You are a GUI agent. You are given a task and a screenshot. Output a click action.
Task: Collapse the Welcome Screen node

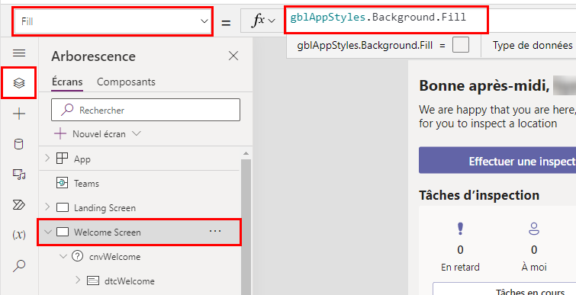(x=48, y=232)
